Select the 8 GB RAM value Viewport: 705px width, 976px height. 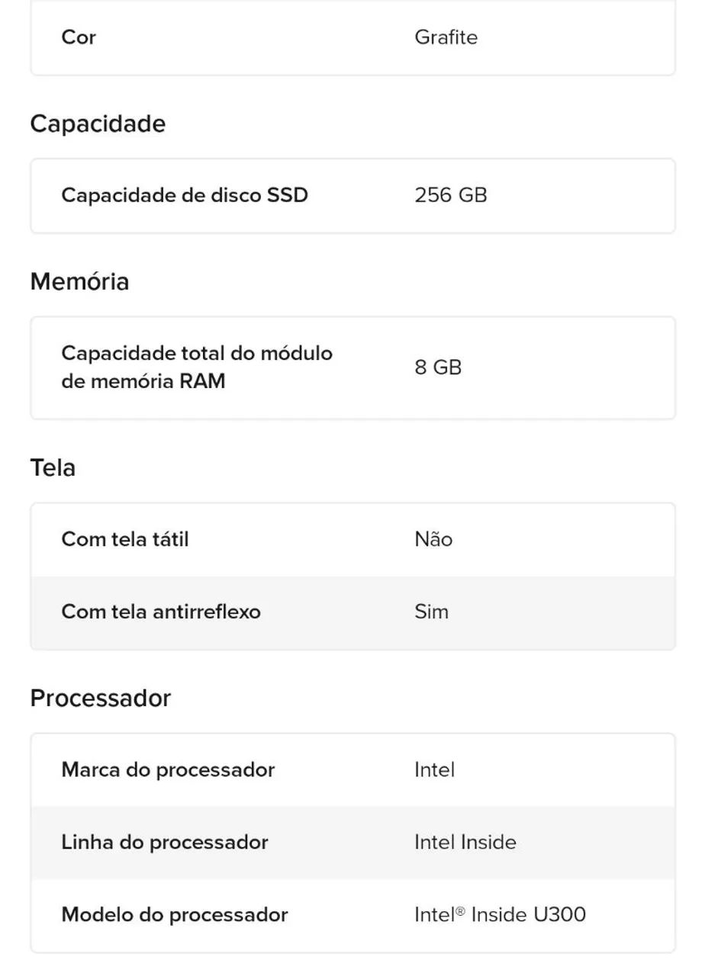[438, 368]
